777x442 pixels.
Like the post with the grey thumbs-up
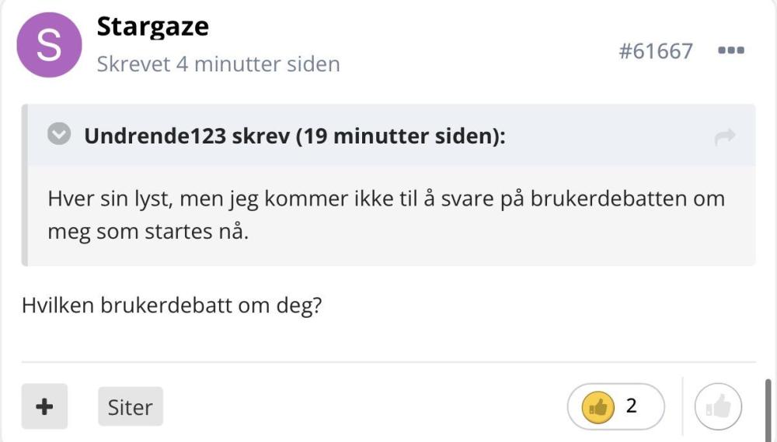click(x=718, y=406)
